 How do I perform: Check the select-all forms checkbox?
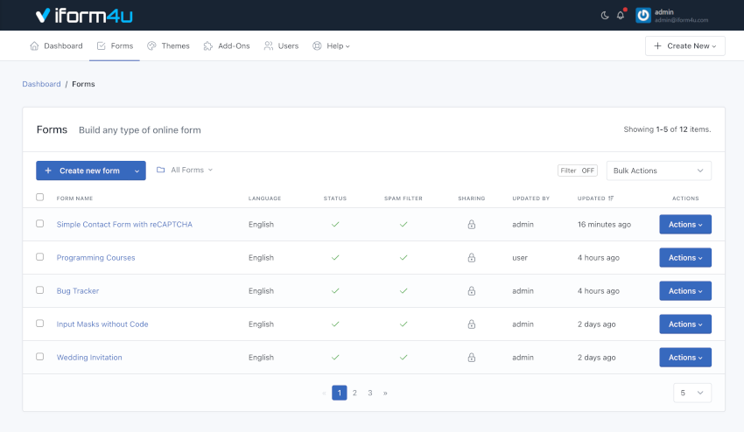pos(39,198)
